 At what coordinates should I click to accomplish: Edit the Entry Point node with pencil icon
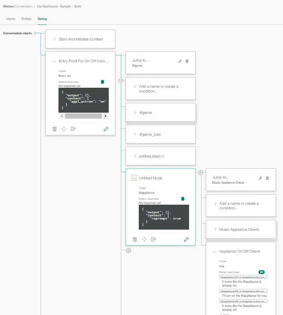click(106, 129)
